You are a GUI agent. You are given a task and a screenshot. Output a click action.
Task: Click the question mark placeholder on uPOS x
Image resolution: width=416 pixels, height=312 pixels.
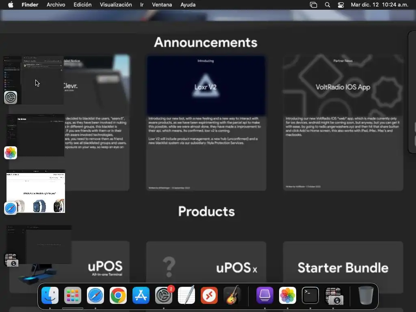click(x=169, y=266)
